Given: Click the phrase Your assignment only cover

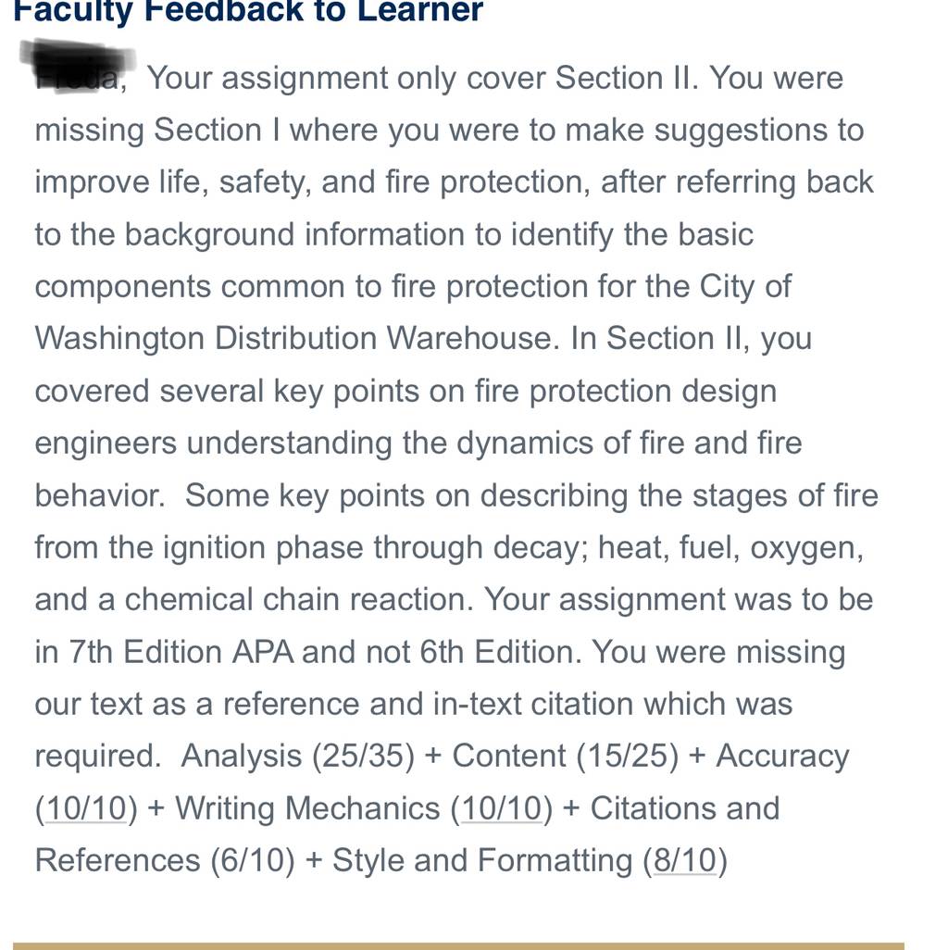Looking at the screenshot, I should click(346, 78).
